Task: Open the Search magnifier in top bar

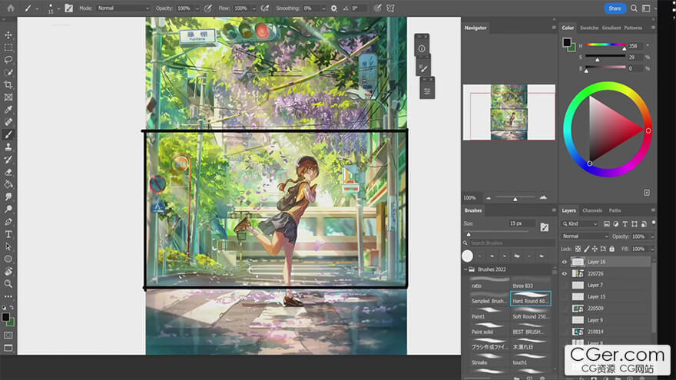Action: click(634, 8)
